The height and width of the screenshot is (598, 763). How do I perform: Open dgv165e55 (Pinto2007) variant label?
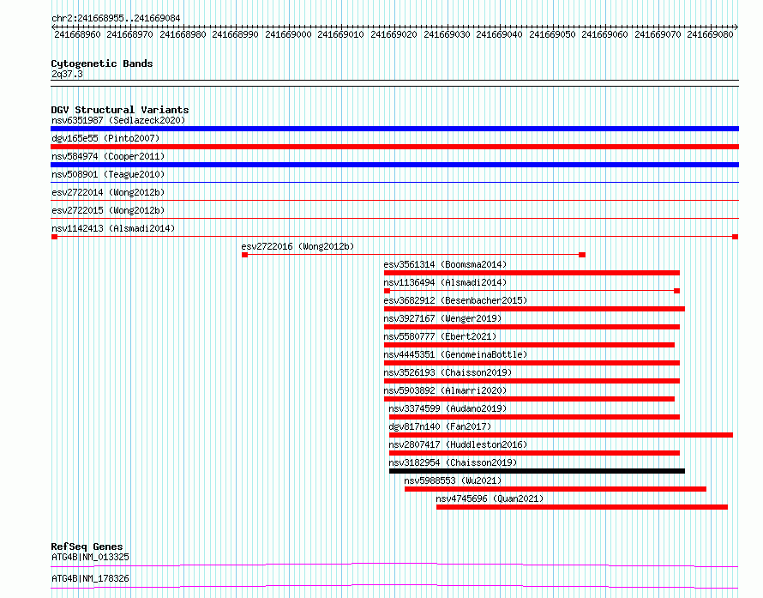pyautogui.click(x=105, y=138)
